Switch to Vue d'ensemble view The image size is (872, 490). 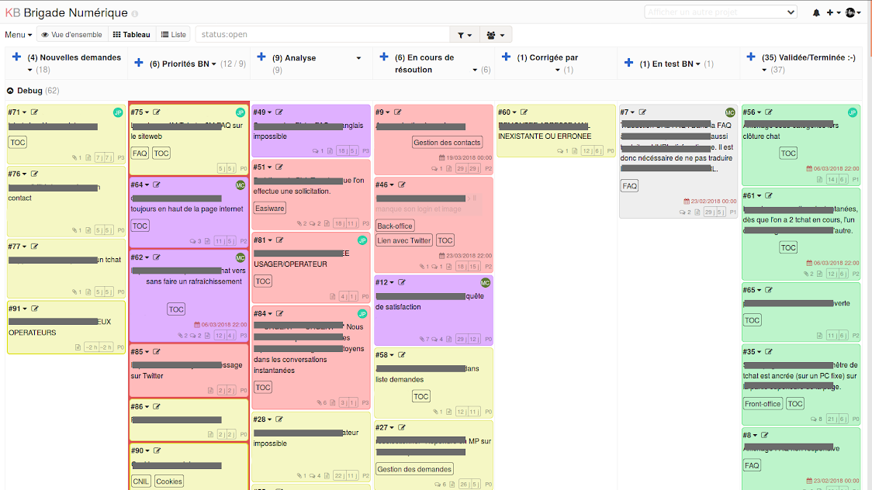(71, 34)
